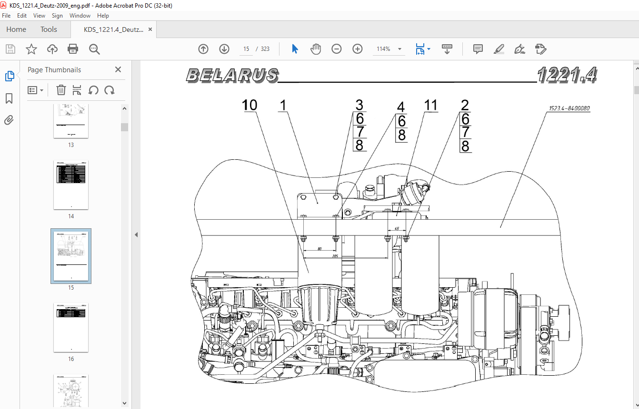The image size is (639, 409).
Task: Zoom out with the minus icon
Action: [x=337, y=49]
